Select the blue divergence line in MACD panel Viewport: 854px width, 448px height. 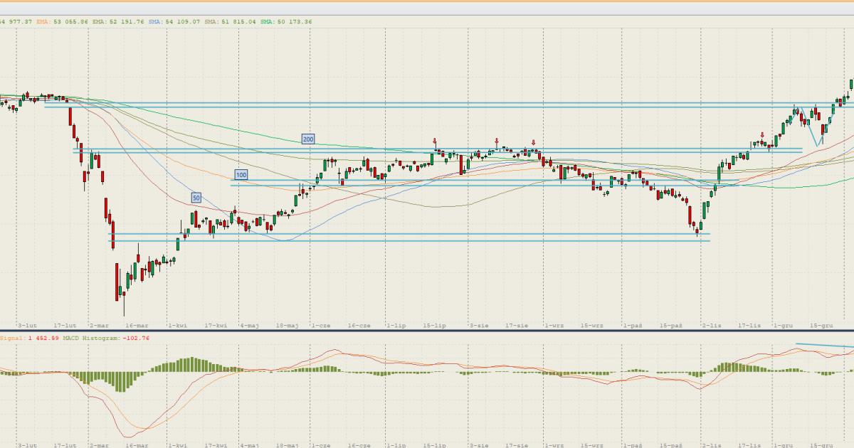[826, 346]
